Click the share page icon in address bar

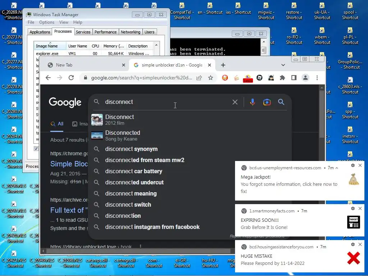(x=199, y=78)
